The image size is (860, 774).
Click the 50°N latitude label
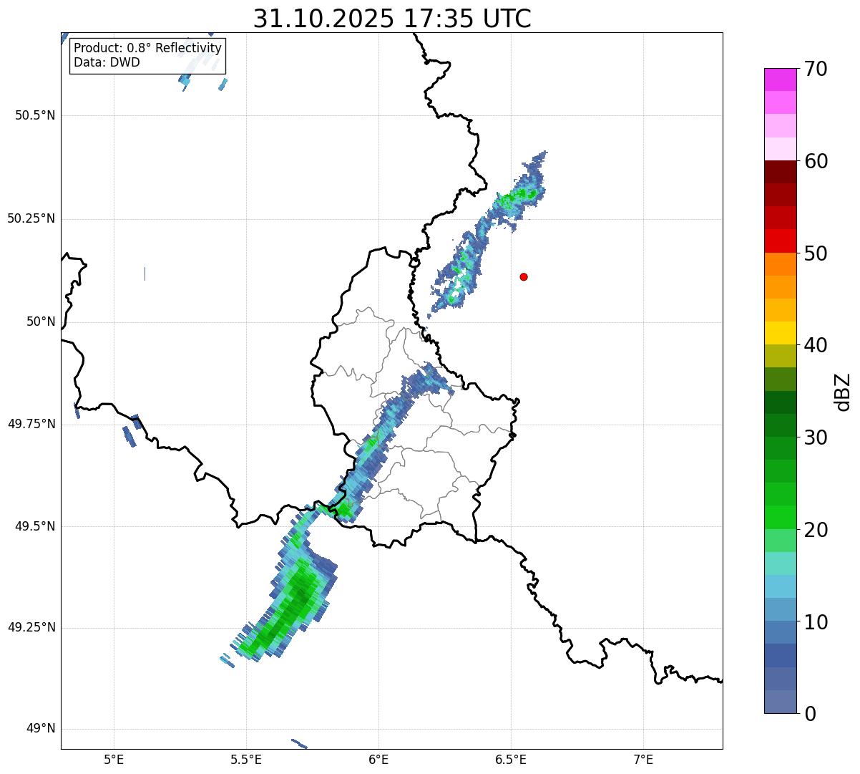[x=41, y=321]
